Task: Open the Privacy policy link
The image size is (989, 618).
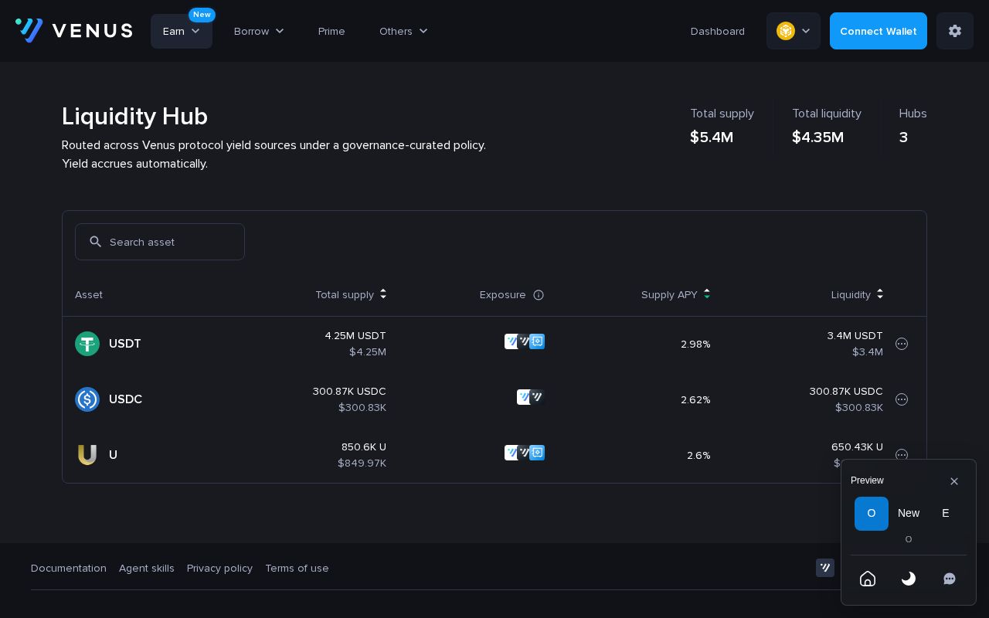Action: pyautogui.click(x=219, y=569)
